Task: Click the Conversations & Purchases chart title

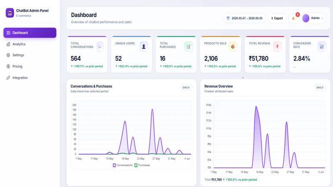Action: [91, 86]
